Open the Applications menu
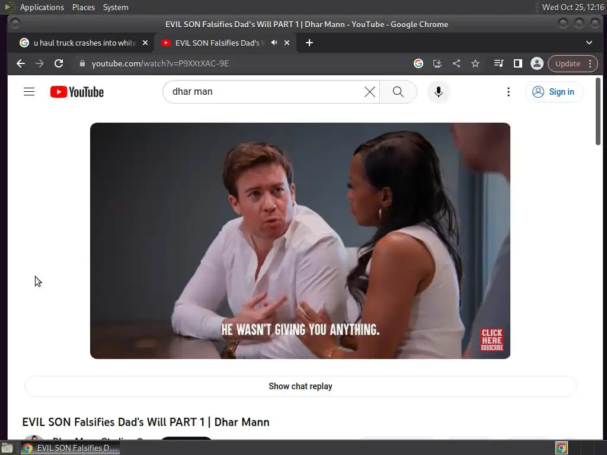607x455 pixels. 42,7
